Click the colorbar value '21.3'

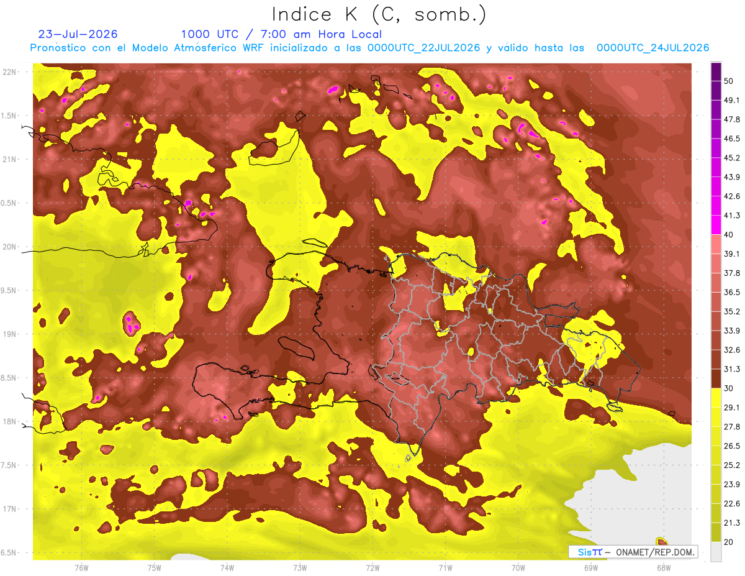[x=731, y=524]
